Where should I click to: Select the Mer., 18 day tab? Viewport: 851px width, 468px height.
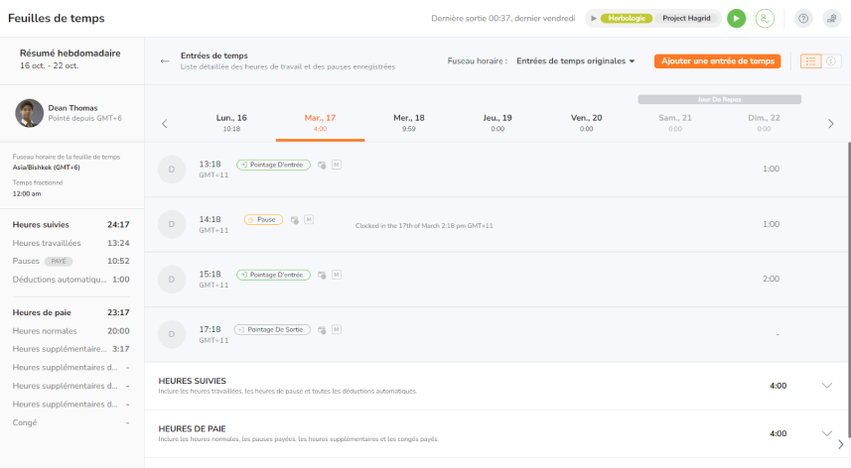(x=409, y=123)
